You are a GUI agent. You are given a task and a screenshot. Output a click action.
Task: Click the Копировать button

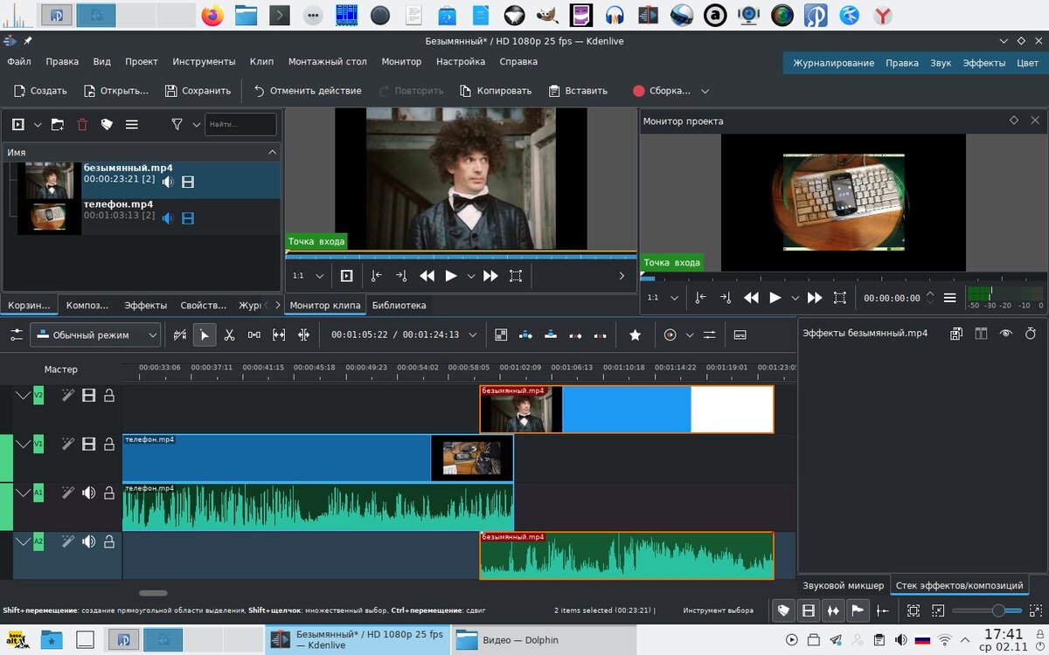pyautogui.click(x=495, y=91)
